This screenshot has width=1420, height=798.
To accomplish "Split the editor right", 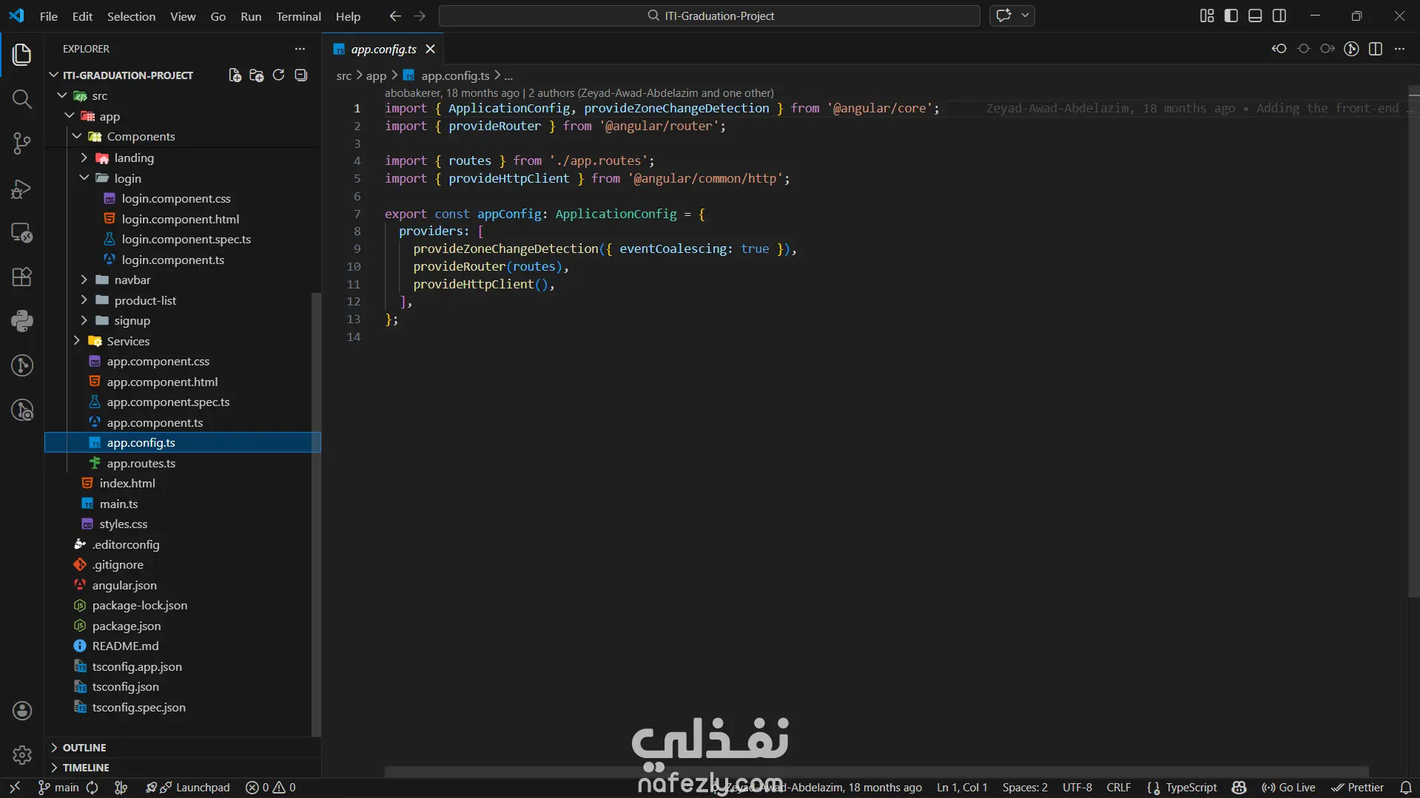I will (1376, 49).
